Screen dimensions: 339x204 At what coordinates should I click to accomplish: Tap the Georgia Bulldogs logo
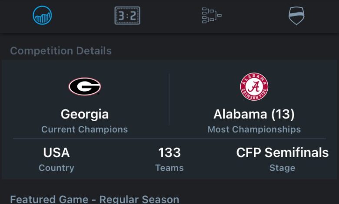tap(85, 86)
